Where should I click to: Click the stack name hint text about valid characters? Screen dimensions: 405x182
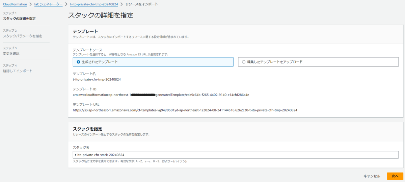(130, 161)
